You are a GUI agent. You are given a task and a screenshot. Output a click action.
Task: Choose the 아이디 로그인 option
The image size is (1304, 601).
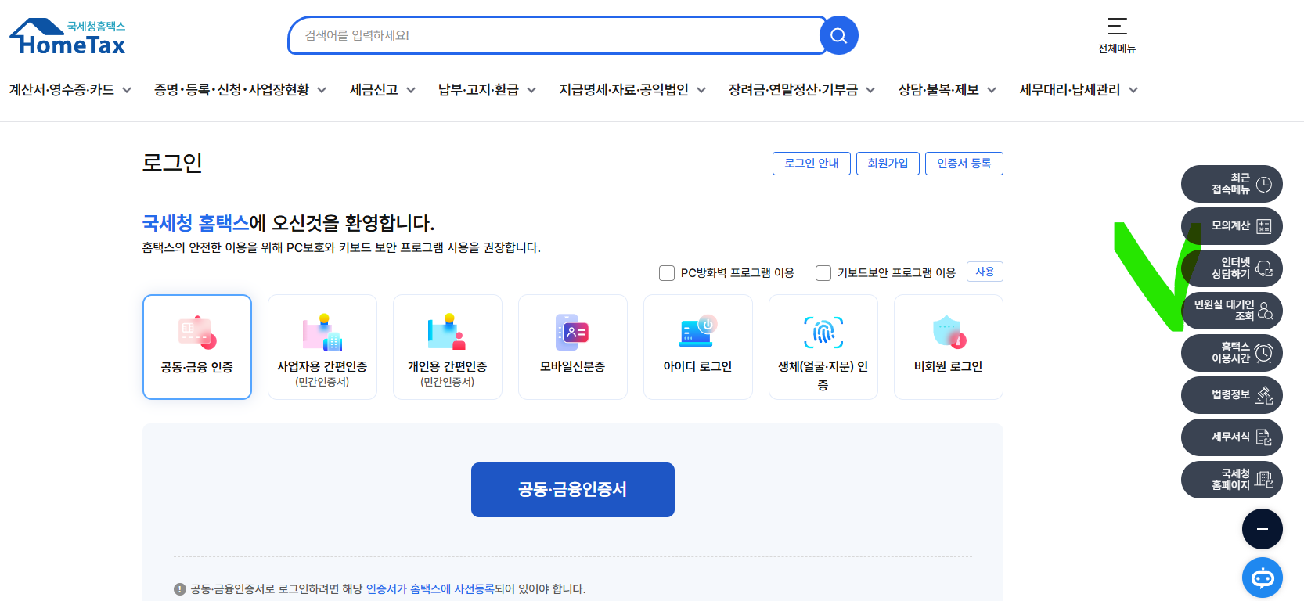click(698, 347)
